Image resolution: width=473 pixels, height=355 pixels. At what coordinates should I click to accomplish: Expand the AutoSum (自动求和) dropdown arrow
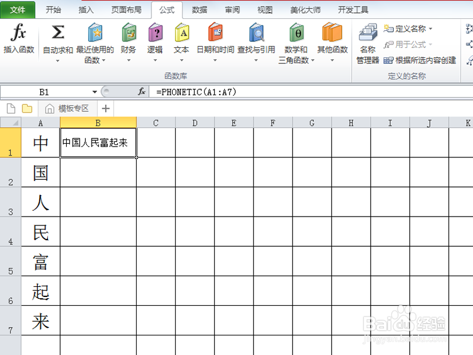click(57, 61)
